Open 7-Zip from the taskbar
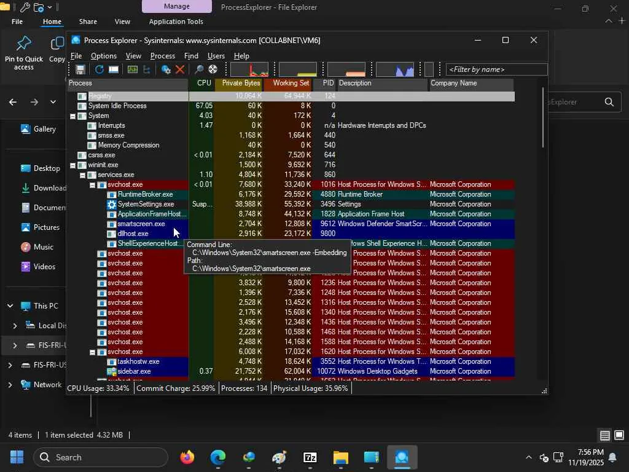The image size is (629, 472). (310, 457)
